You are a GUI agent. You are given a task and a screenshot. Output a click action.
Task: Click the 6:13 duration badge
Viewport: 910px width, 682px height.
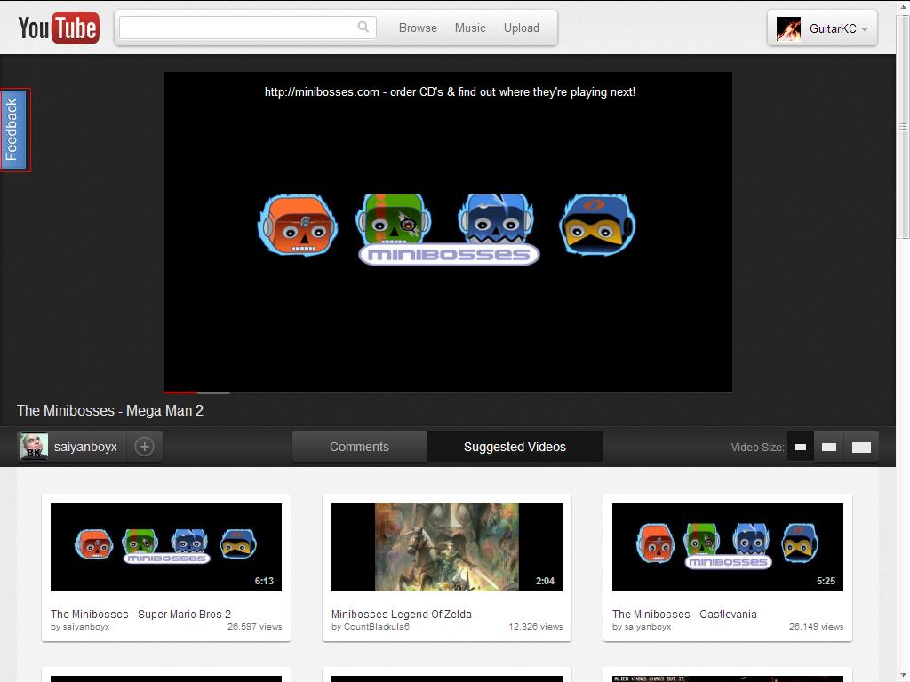(x=264, y=581)
